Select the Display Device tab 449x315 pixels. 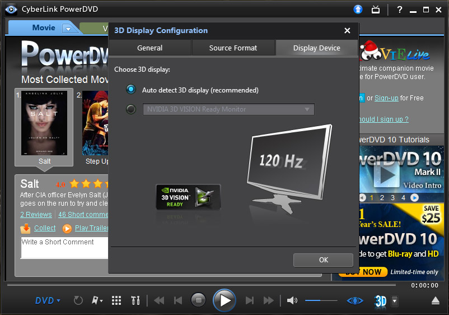tap(317, 48)
